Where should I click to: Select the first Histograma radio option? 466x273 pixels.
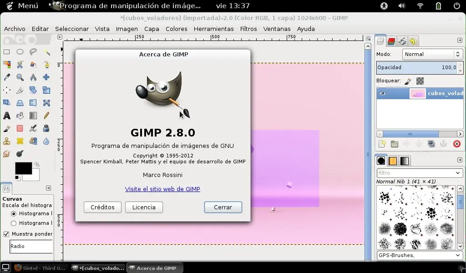coord(14,214)
